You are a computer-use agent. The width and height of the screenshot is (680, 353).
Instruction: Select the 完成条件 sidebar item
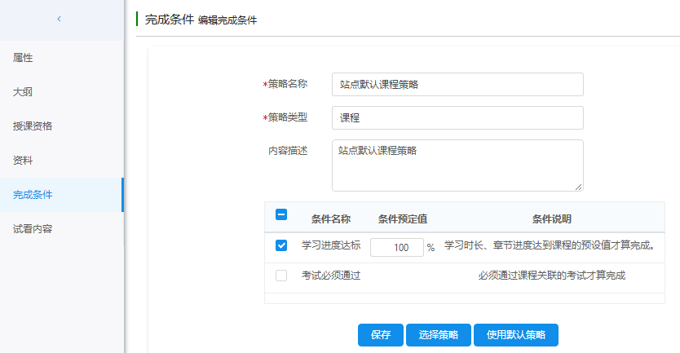click(33, 195)
